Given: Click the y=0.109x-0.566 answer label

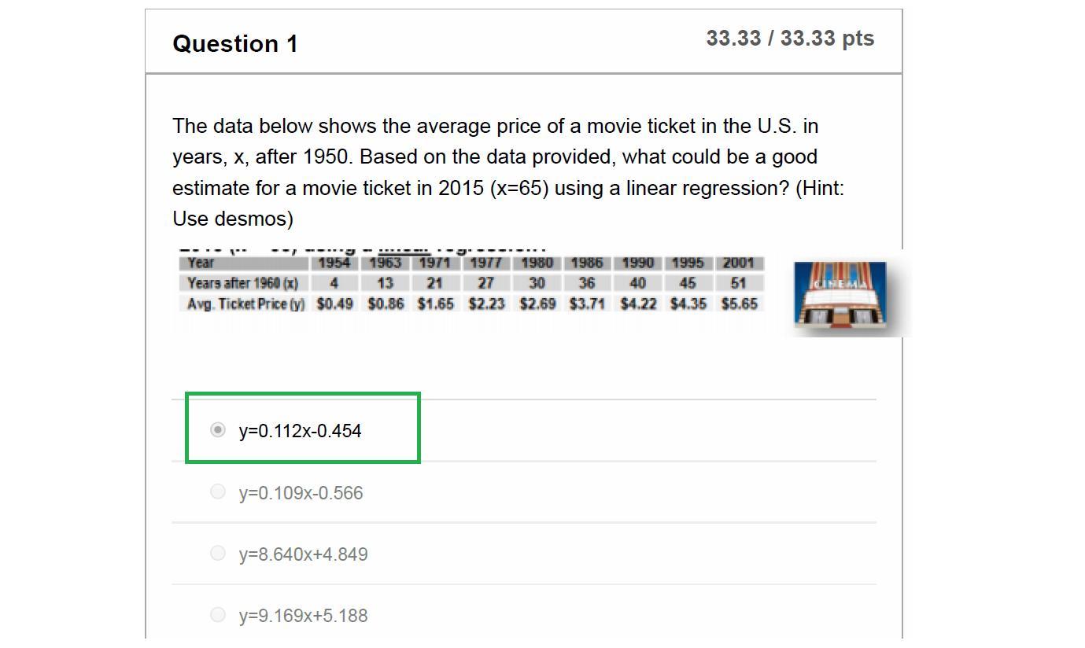Looking at the screenshot, I should tap(301, 493).
